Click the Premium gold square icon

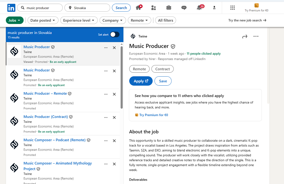coord(256,5)
